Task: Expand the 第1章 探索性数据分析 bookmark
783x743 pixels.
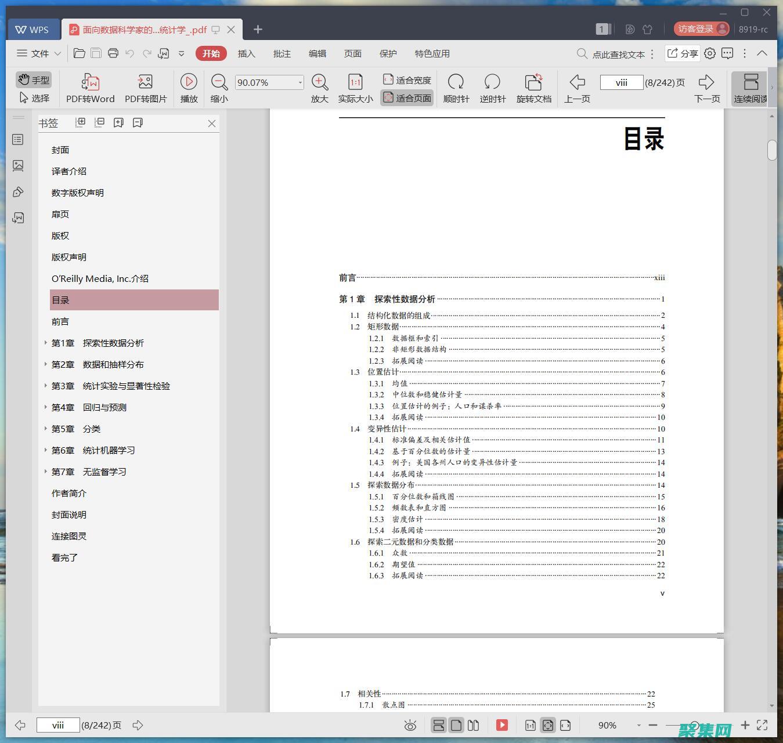Action: (x=46, y=343)
